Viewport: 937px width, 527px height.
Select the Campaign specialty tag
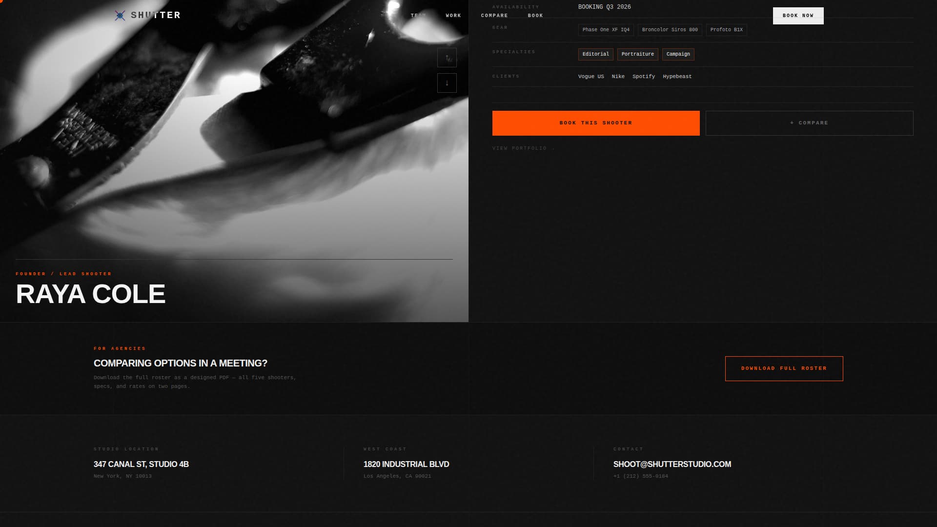[x=678, y=54]
